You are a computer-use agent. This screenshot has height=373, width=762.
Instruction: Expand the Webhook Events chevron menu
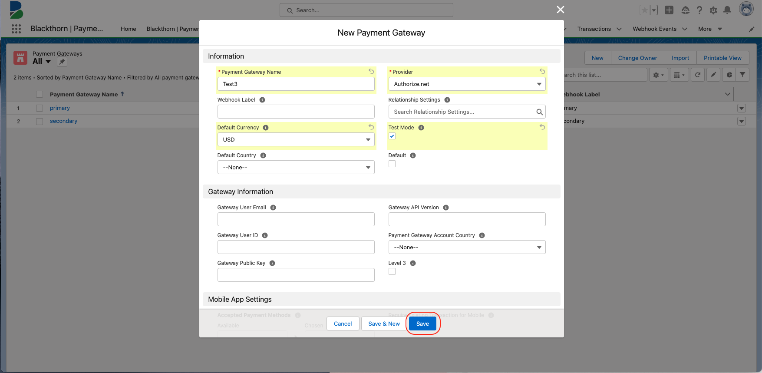(x=685, y=29)
